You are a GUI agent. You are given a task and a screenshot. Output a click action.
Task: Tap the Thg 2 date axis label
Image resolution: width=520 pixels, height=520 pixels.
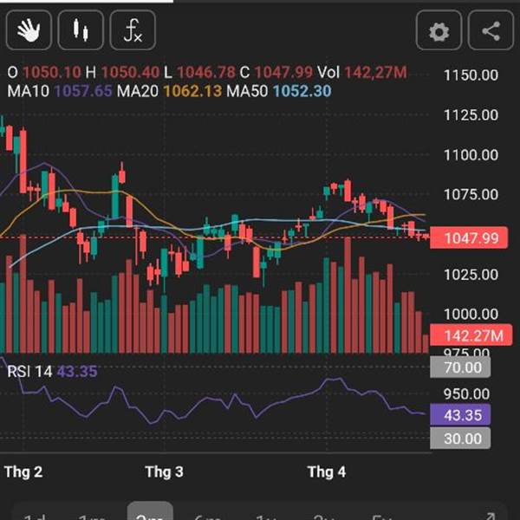tap(23, 471)
